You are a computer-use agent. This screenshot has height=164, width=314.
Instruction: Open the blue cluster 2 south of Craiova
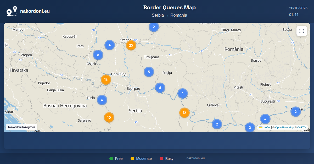click(x=217, y=124)
